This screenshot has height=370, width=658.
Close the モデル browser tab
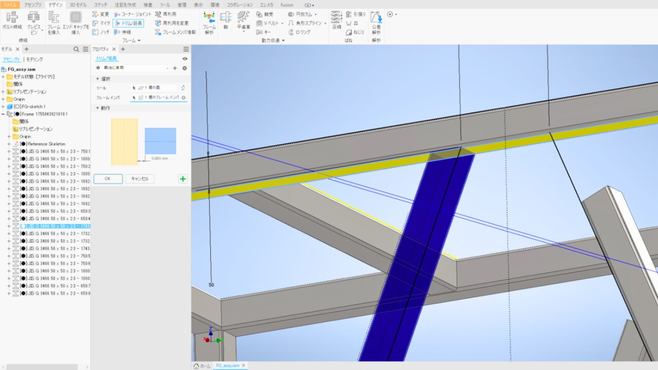pos(17,49)
